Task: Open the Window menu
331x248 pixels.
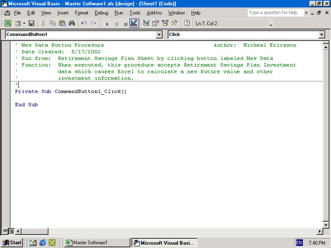Action: tap(177, 13)
